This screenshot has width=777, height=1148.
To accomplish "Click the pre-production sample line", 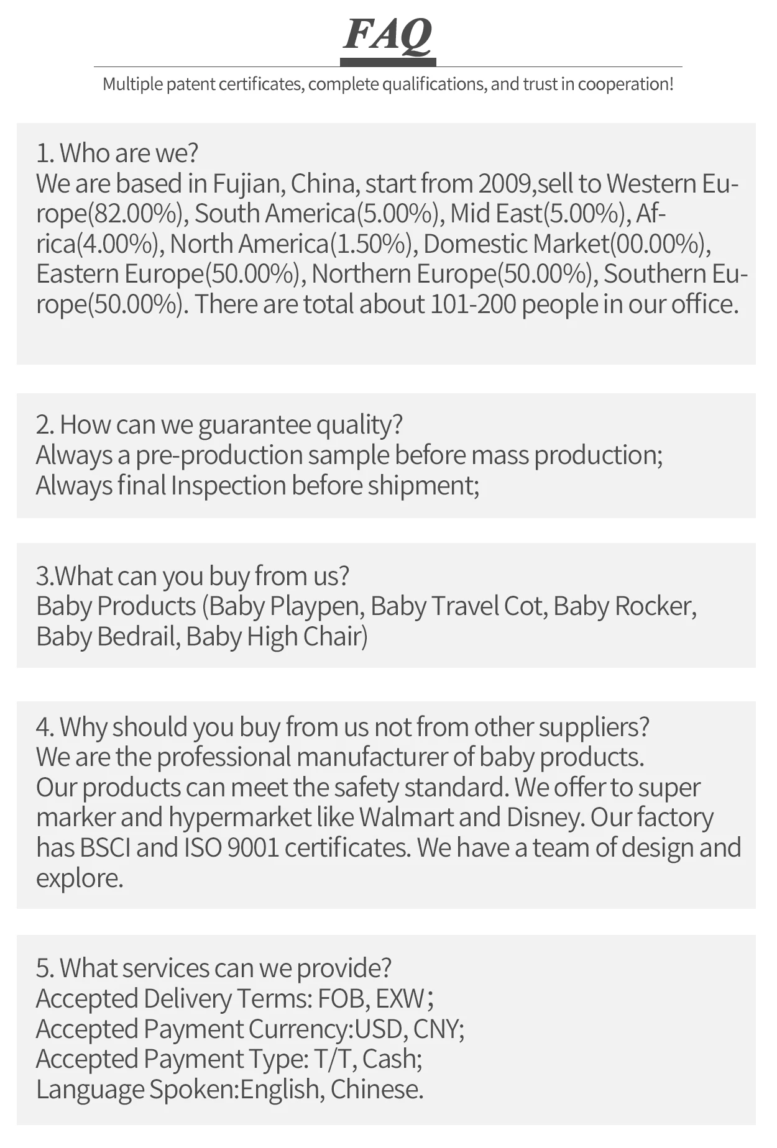I will click(349, 455).
